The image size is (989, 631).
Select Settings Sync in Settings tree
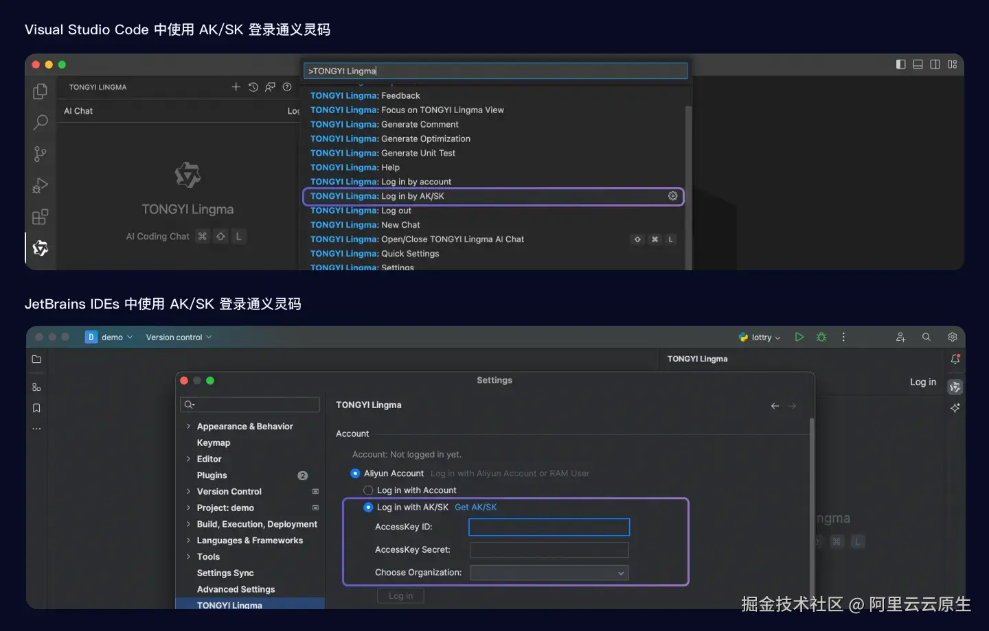tap(225, 573)
